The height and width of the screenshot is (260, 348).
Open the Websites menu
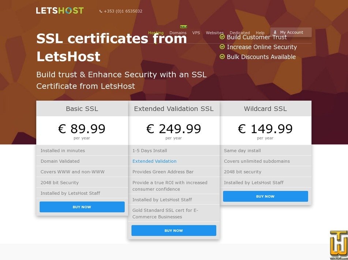tap(215, 32)
